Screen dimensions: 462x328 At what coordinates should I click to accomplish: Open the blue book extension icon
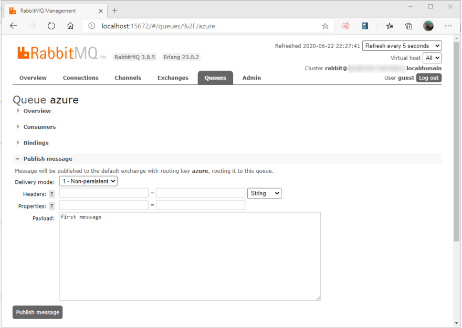click(x=365, y=26)
